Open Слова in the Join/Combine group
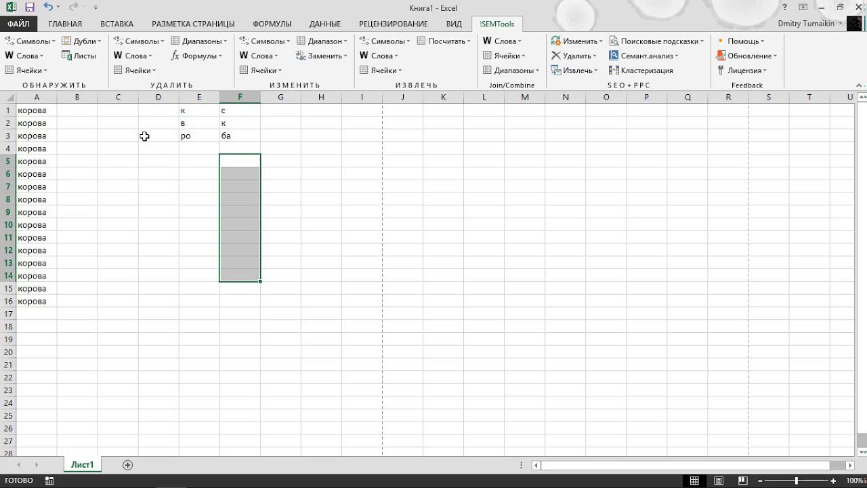 [502, 41]
